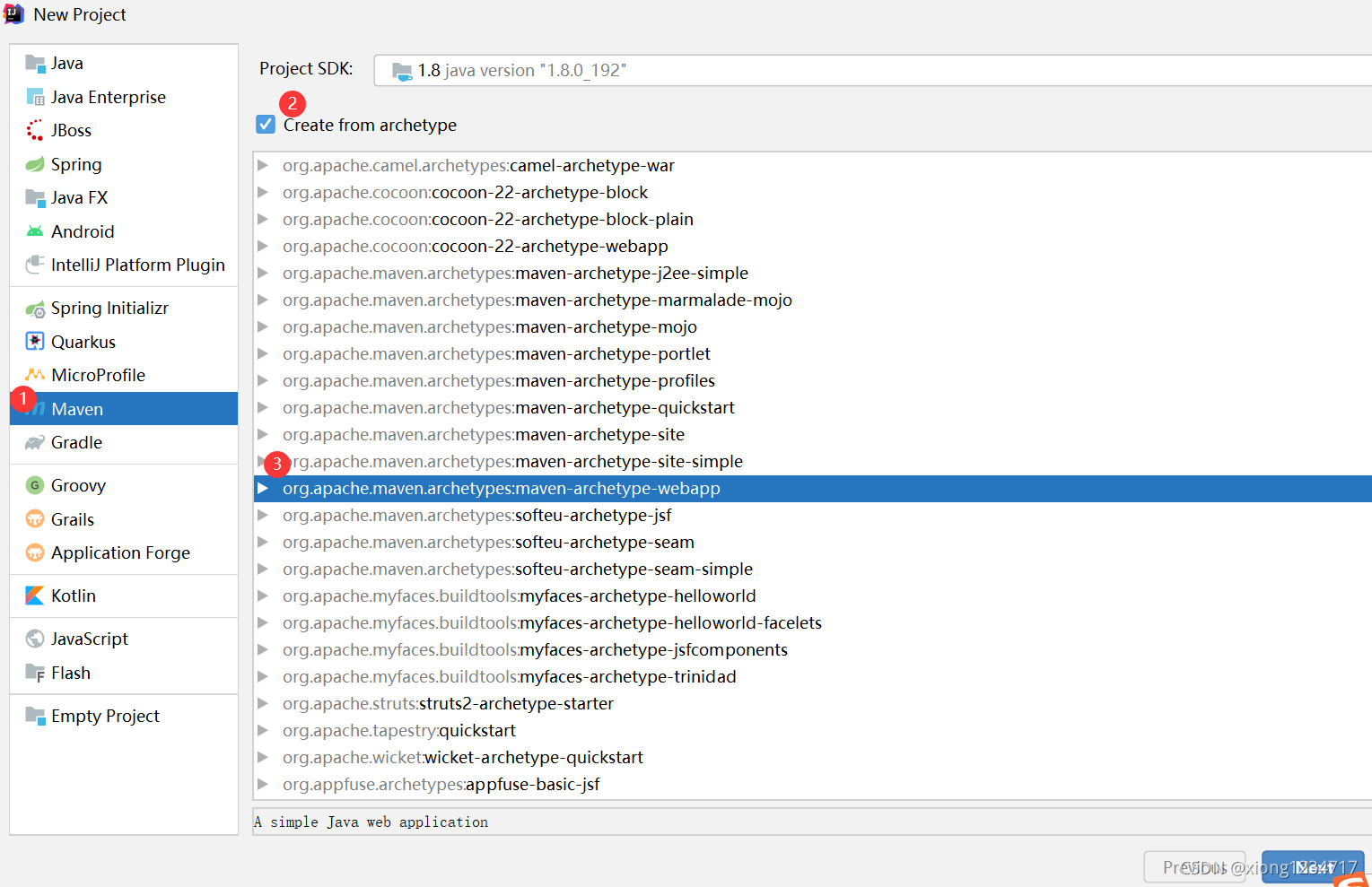Select Java Enterprise project type

coord(124,97)
